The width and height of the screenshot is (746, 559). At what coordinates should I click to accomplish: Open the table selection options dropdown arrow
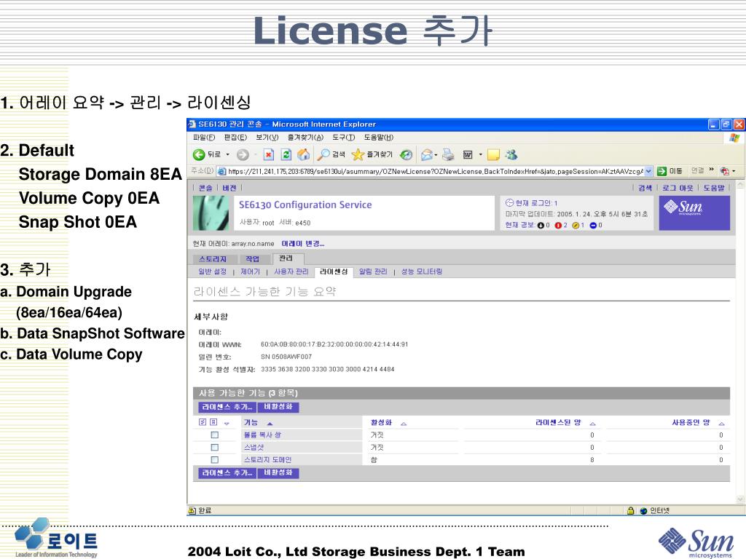(227, 423)
